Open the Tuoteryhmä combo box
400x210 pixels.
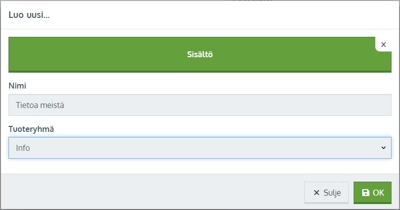click(x=200, y=148)
